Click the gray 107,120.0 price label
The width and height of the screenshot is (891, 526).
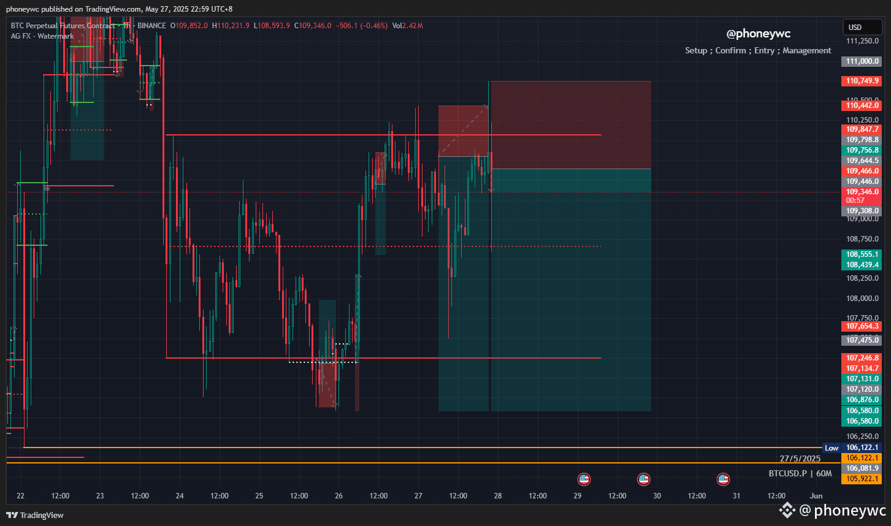click(862, 389)
